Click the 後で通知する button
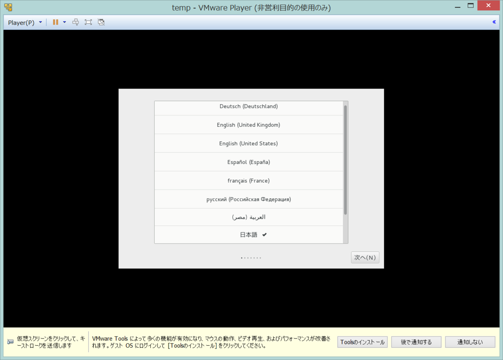Viewport: 503px width, 360px height. [417, 342]
